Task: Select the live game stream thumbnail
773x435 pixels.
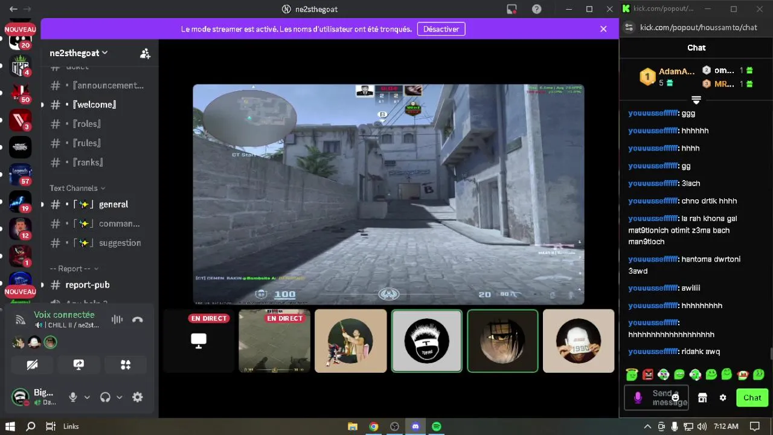Action: [274, 341]
